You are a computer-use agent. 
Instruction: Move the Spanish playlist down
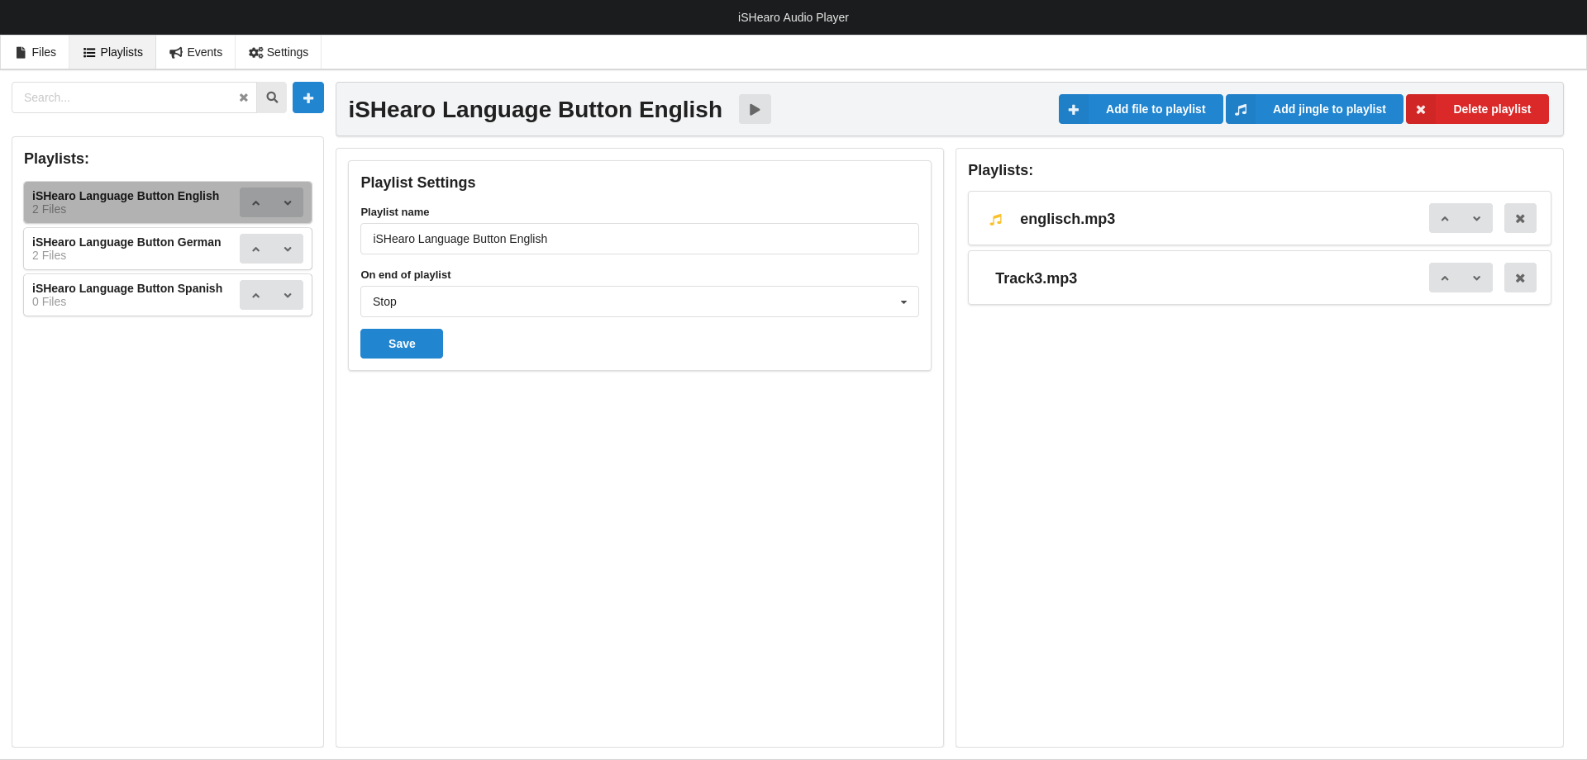288,295
